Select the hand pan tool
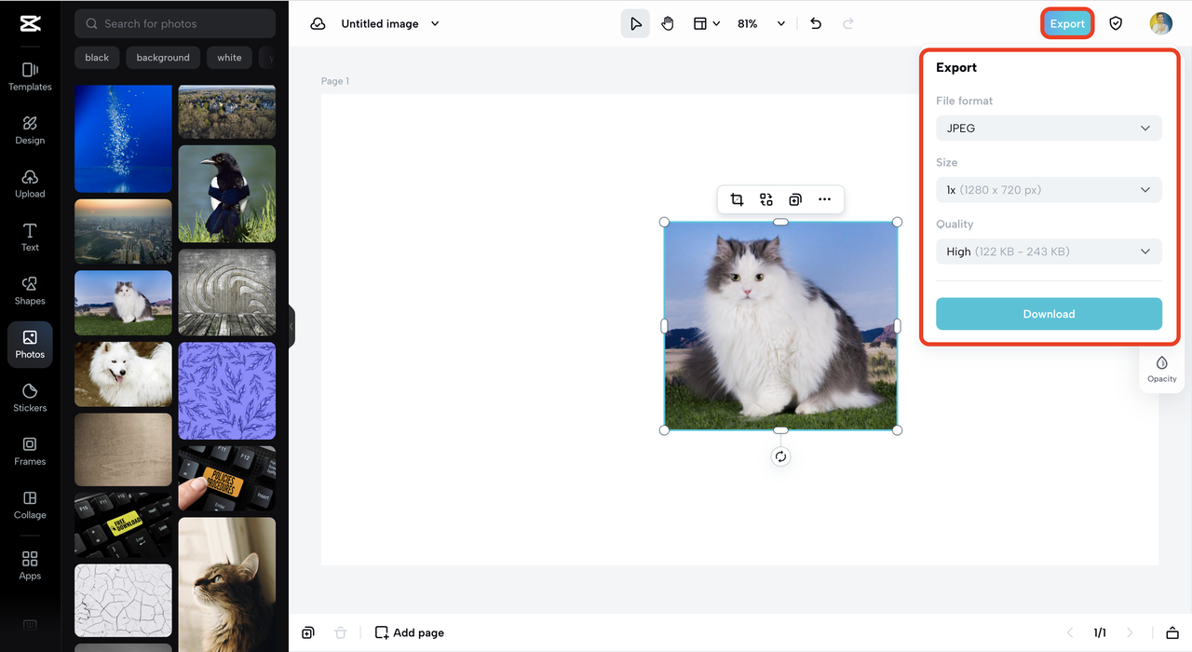This screenshot has height=652, width=1192. (668, 23)
